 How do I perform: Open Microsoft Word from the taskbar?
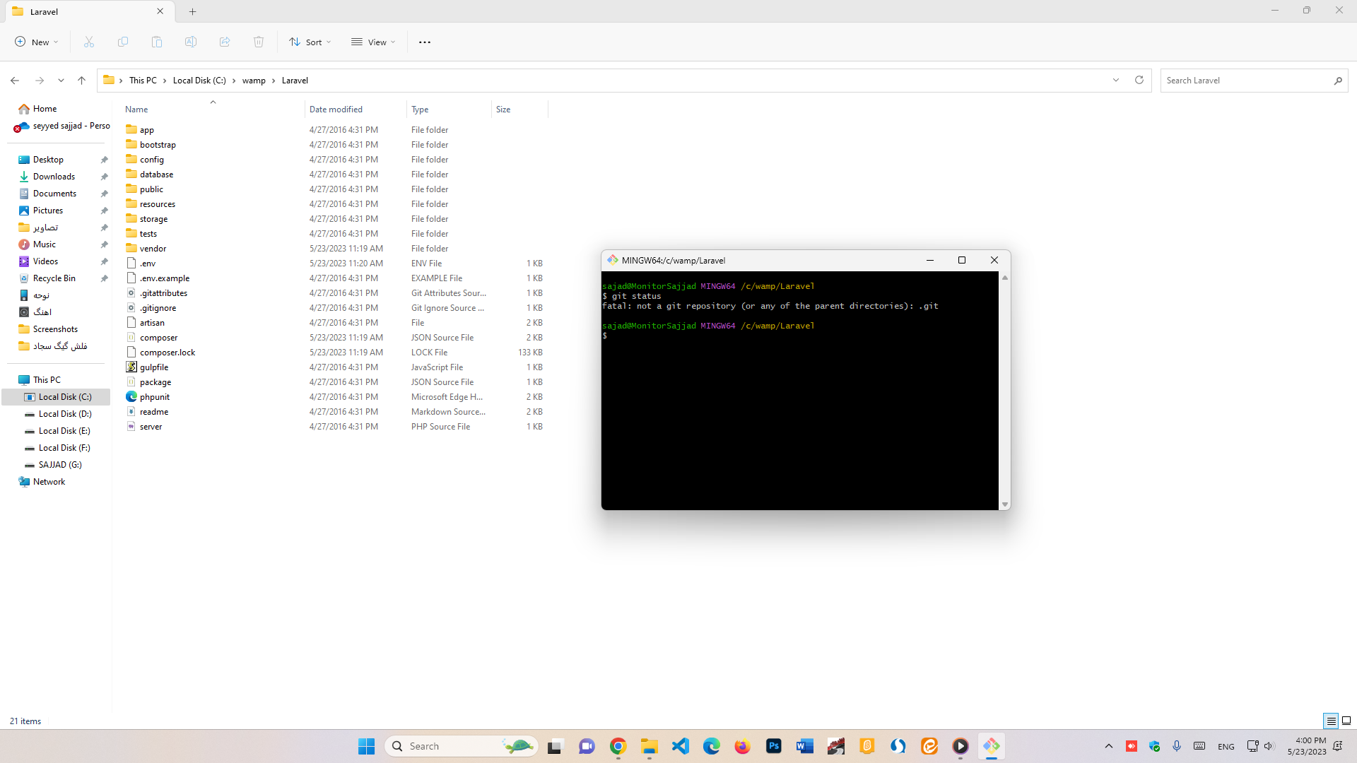pyautogui.click(x=805, y=746)
